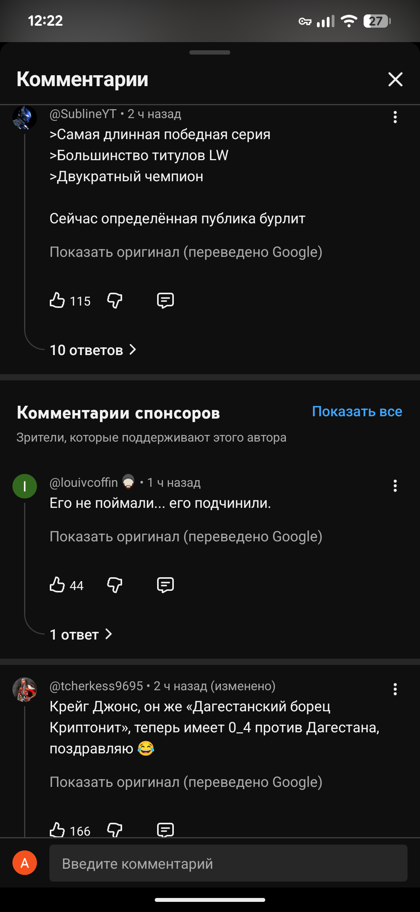Tap reply icon under @louivcoffin comment
The image size is (420, 912).
point(165,585)
